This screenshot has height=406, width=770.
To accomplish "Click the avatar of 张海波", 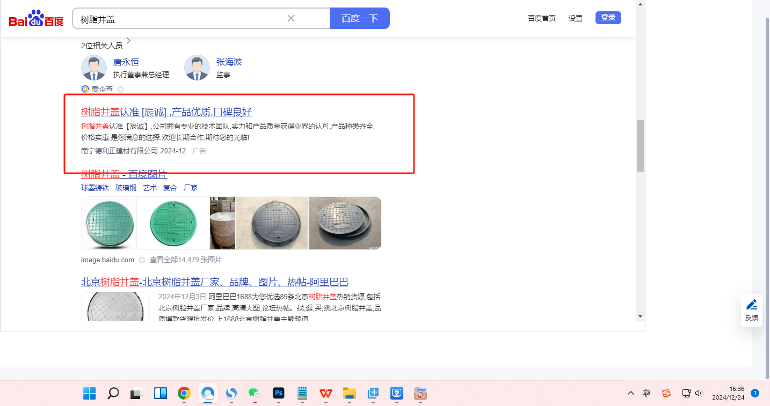I will coord(197,68).
